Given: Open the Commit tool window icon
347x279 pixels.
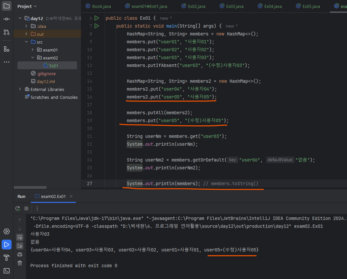Looking at the screenshot, I should 7,19.
